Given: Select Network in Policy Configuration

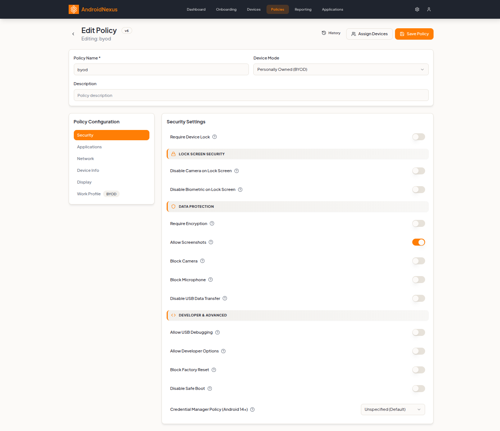Looking at the screenshot, I should (86, 158).
